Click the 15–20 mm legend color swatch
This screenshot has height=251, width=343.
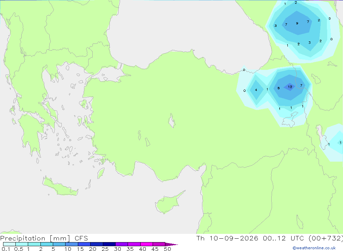point(84,244)
